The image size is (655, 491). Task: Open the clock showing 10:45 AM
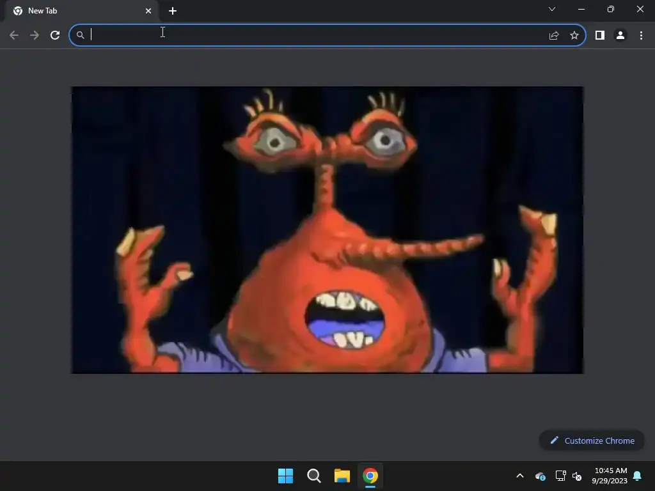[610, 476]
